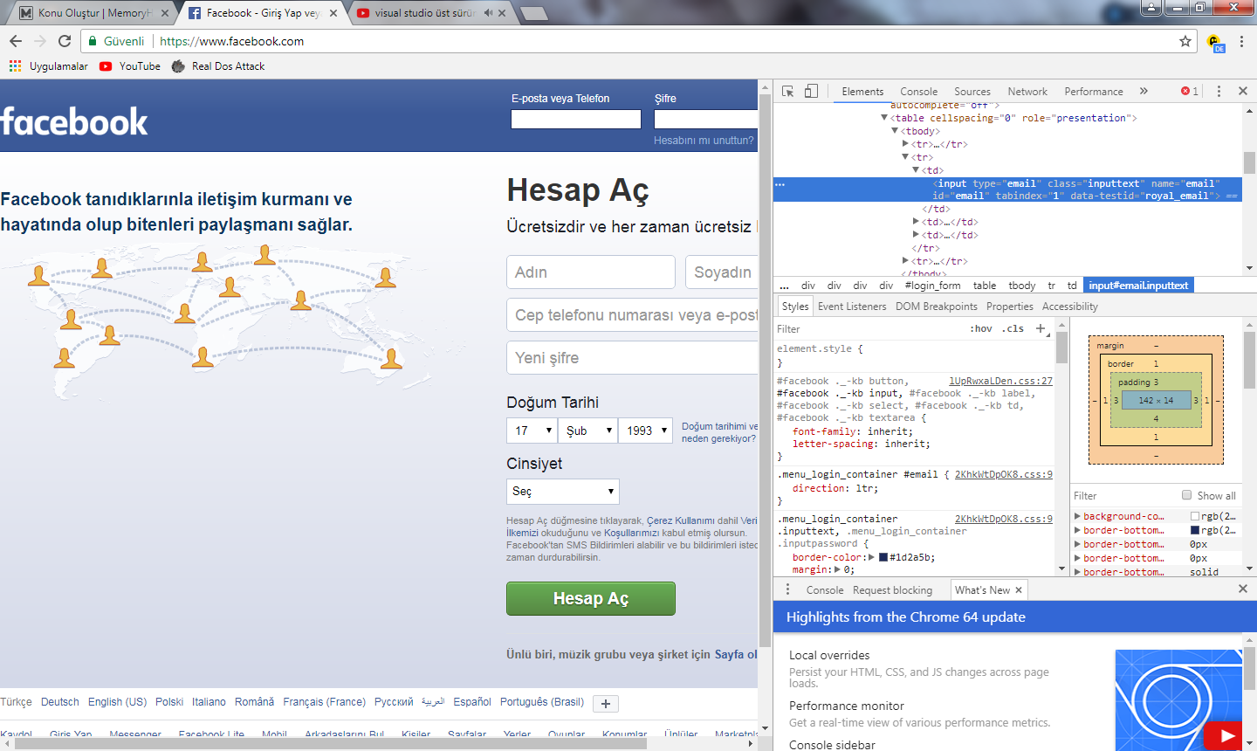Enable the Show all checkbox
The image size is (1257, 751).
(x=1186, y=495)
